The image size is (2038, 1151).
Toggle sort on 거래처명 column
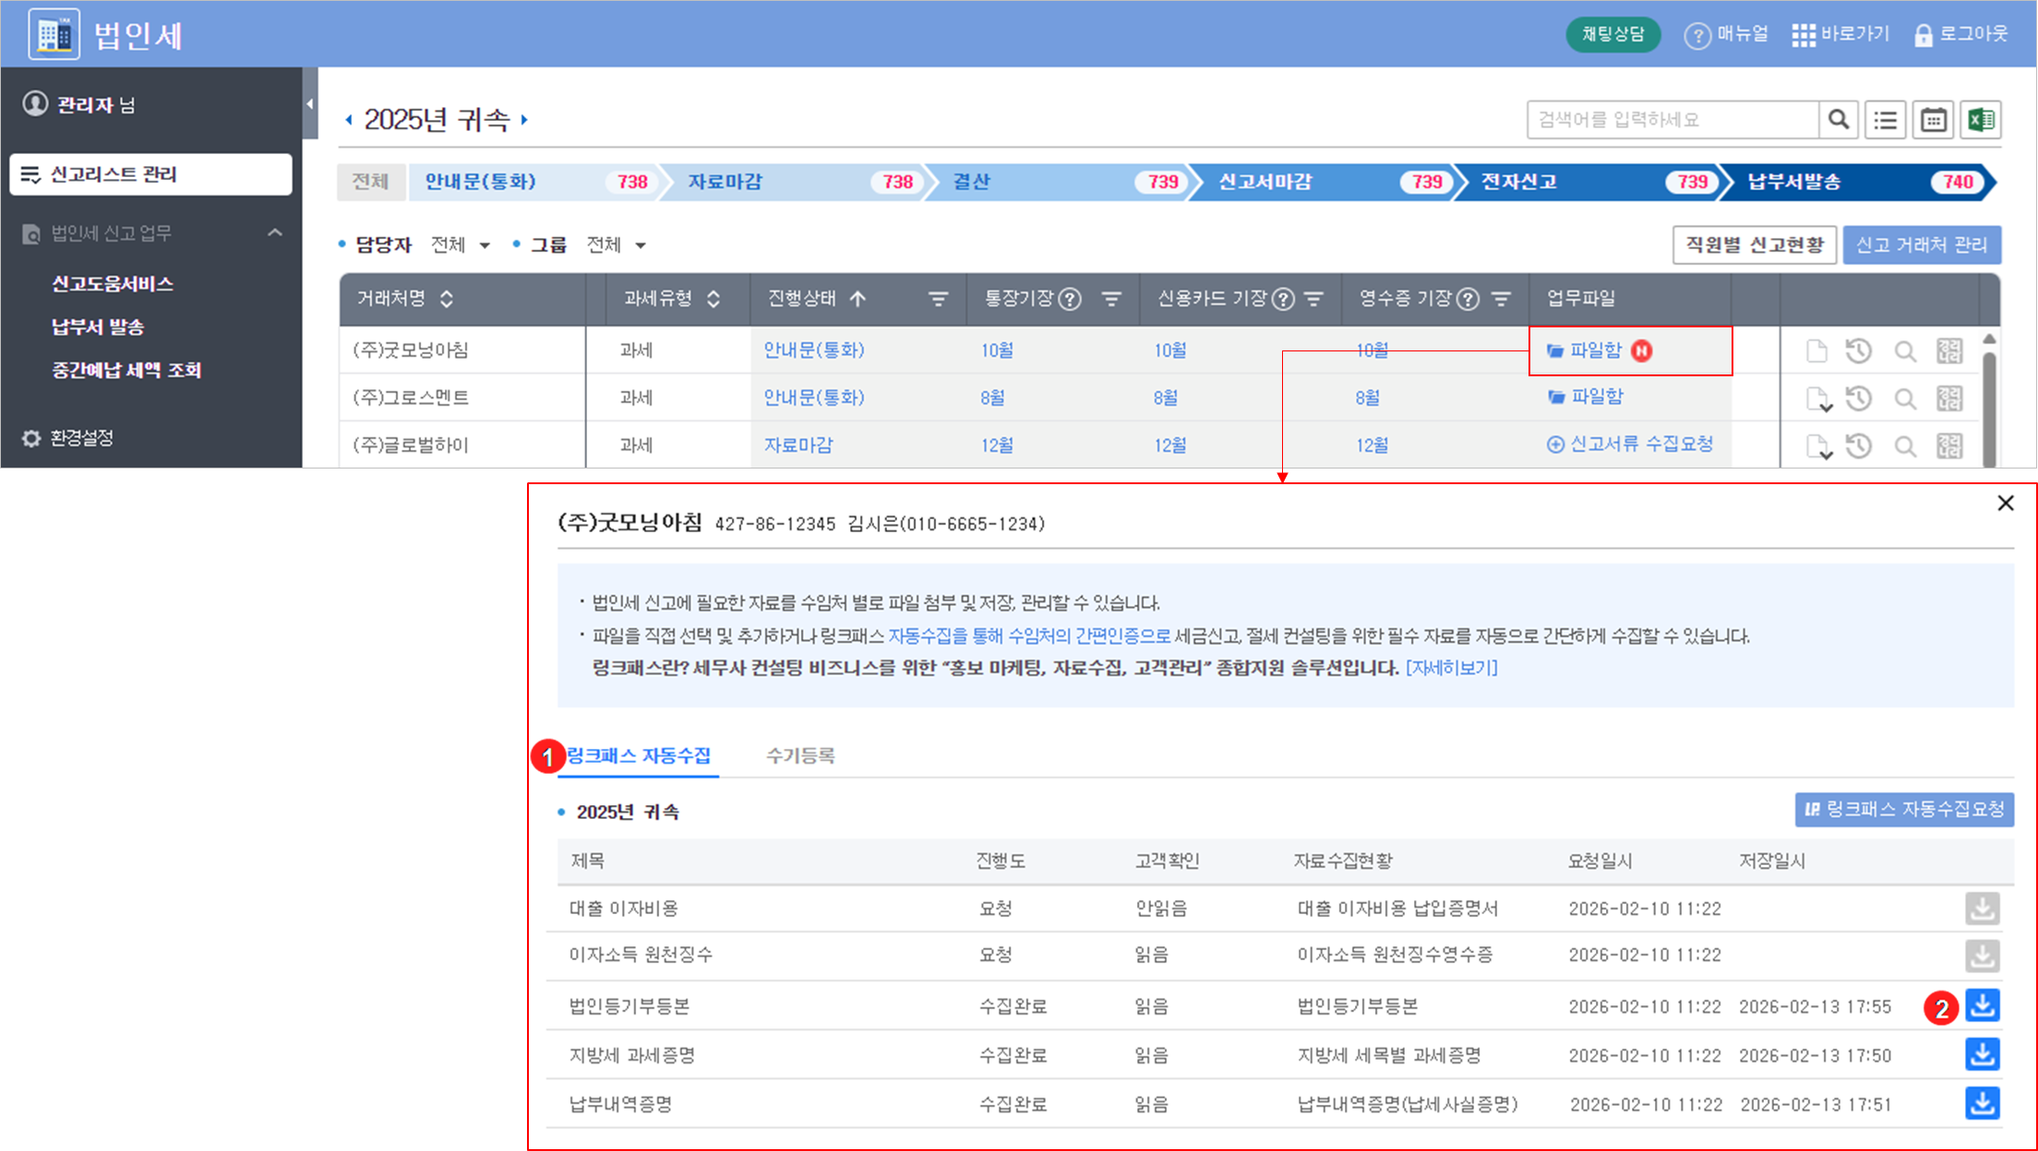coord(447,299)
